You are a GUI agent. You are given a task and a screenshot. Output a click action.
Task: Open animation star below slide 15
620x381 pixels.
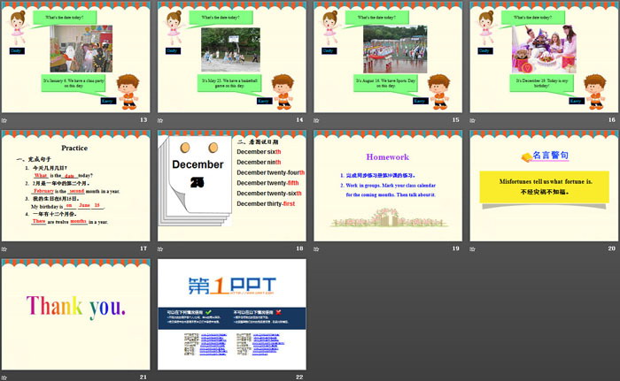pos(317,120)
